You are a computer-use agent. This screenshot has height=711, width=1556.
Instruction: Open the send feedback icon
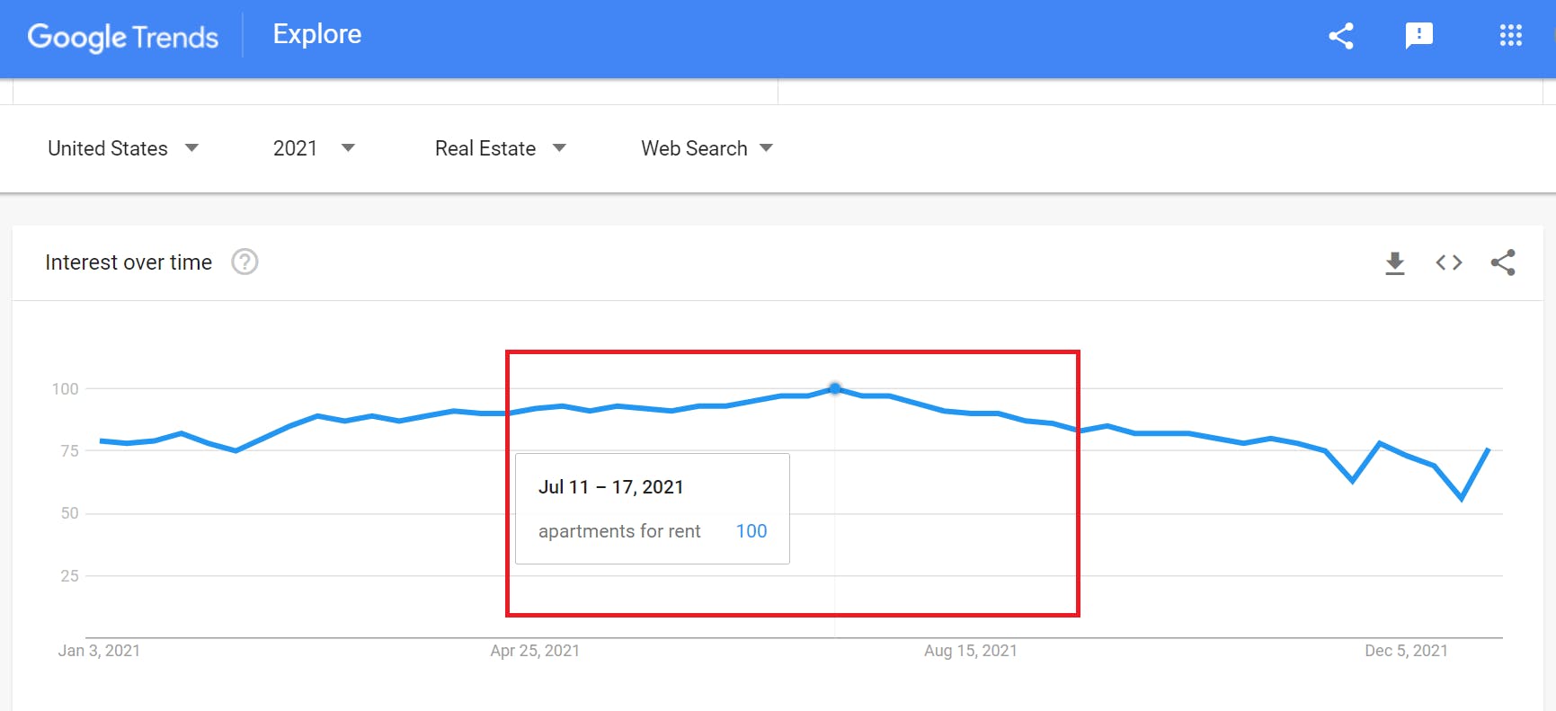(x=1418, y=36)
